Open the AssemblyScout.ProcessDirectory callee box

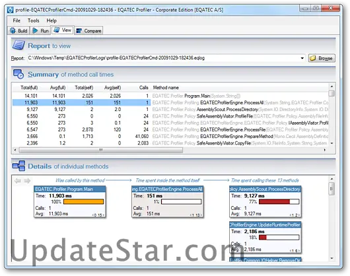(x=265, y=201)
